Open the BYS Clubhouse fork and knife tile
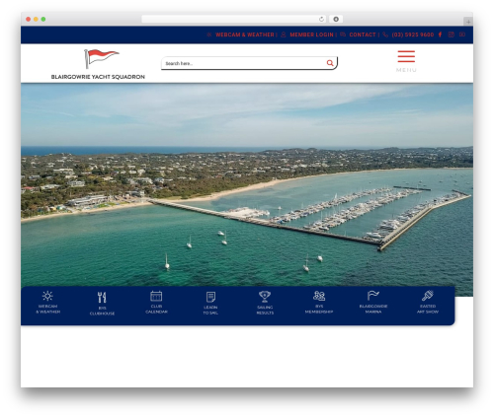The height and width of the screenshot is (417, 494). (102, 304)
